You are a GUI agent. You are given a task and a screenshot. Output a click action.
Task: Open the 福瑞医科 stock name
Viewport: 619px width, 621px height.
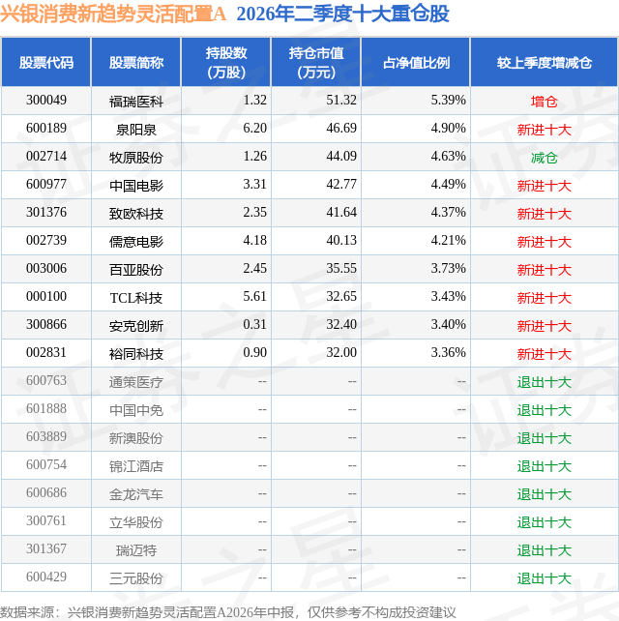(x=136, y=102)
